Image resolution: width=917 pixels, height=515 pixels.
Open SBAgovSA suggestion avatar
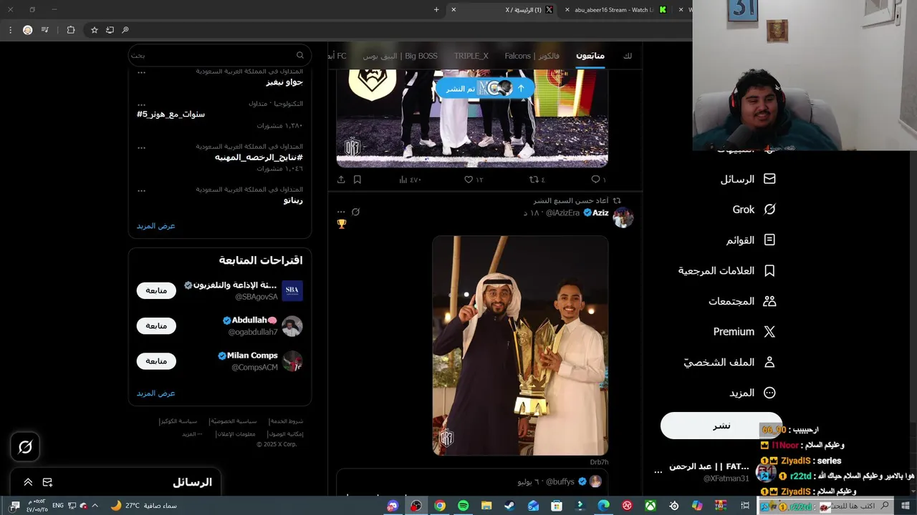point(292,290)
